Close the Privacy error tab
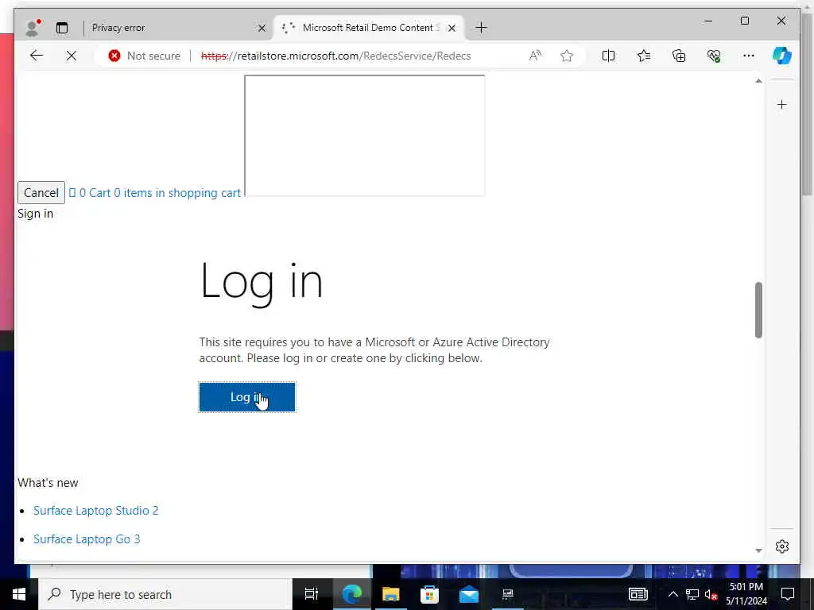The image size is (814, 610). pyautogui.click(x=262, y=28)
